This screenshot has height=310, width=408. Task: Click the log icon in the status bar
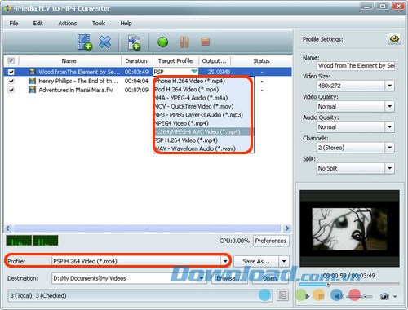(282, 295)
